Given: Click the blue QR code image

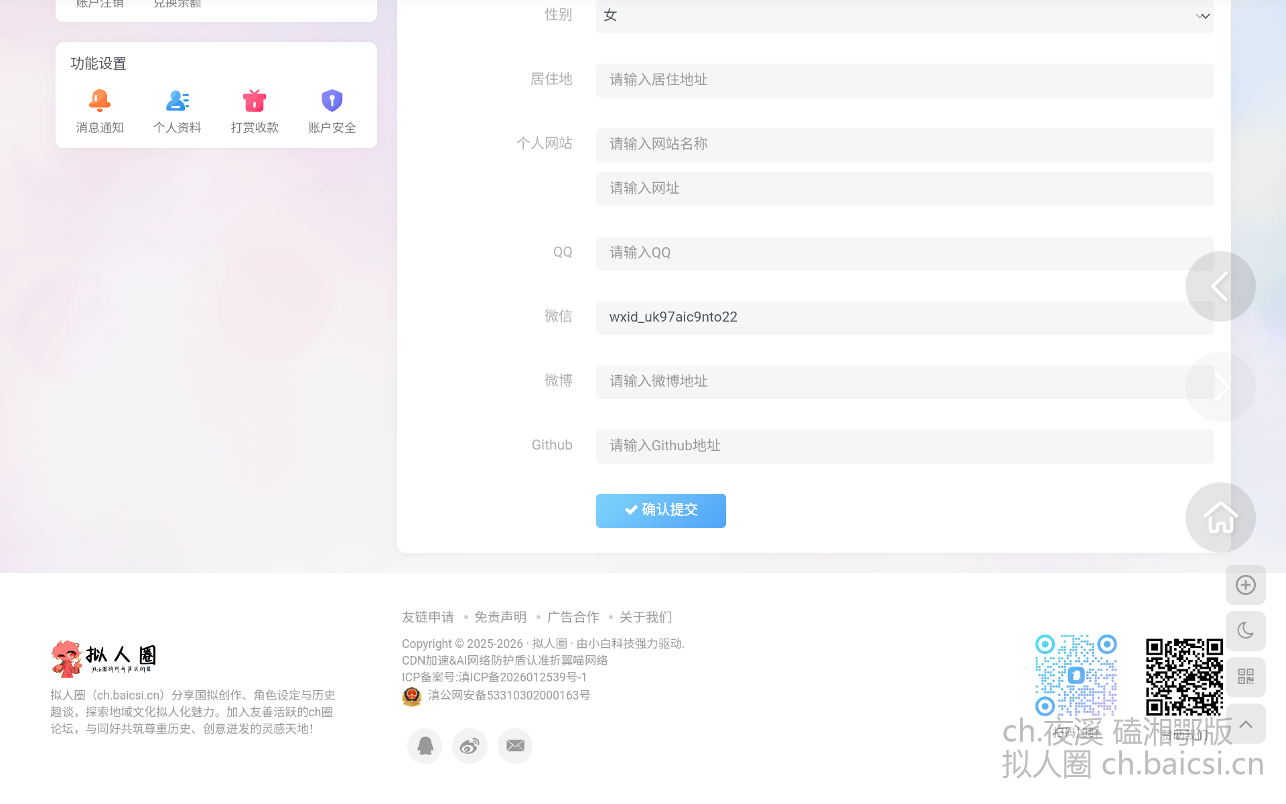Looking at the screenshot, I should (1076, 675).
